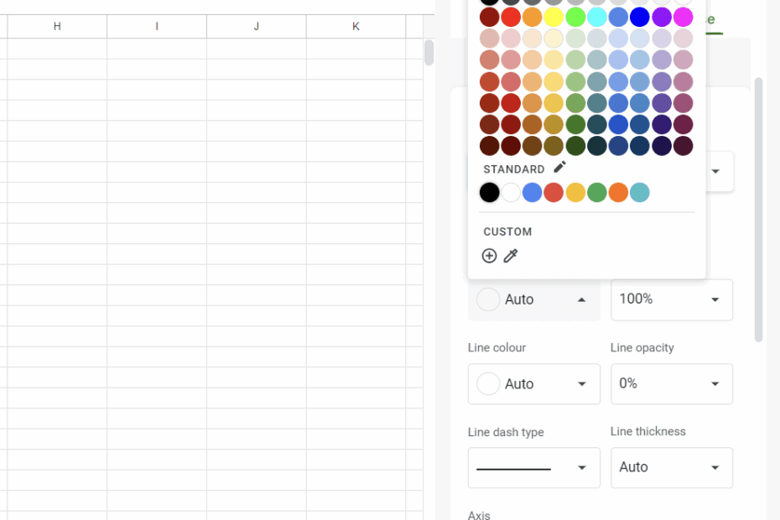This screenshot has width=780, height=520.
Task: Select column I header
Action: click(x=157, y=26)
